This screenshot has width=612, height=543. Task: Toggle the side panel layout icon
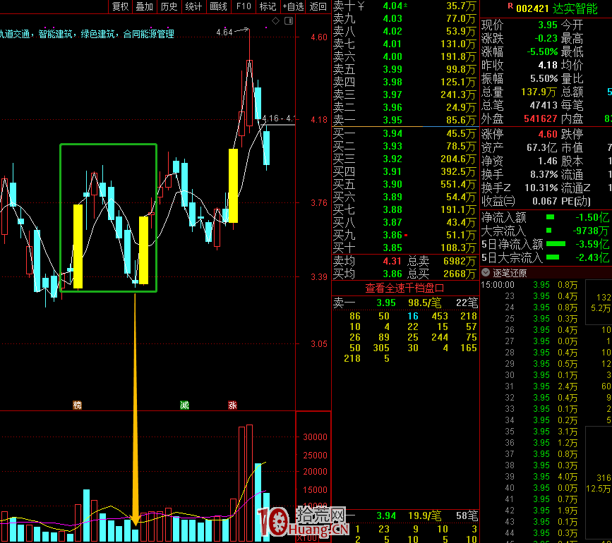[x=289, y=20]
